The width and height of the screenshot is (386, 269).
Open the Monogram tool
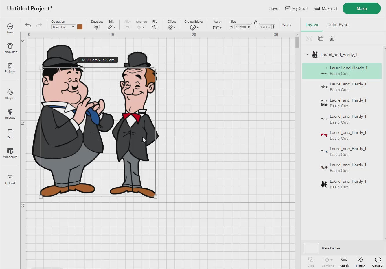coord(10,153)
